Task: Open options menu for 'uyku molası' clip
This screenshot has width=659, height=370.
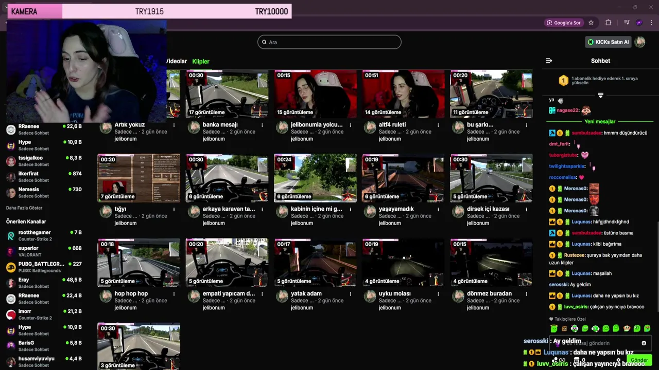Action: [438, 294]
